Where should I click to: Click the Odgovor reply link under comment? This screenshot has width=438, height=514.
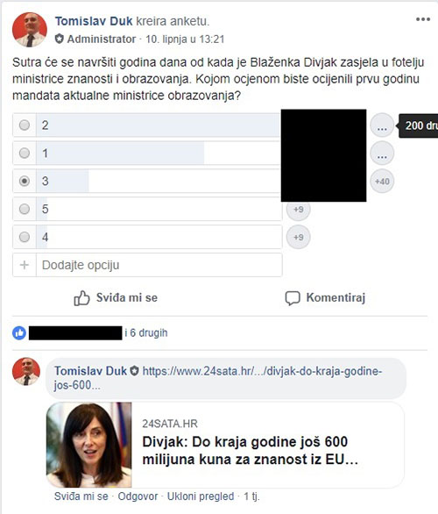[138, 496]
